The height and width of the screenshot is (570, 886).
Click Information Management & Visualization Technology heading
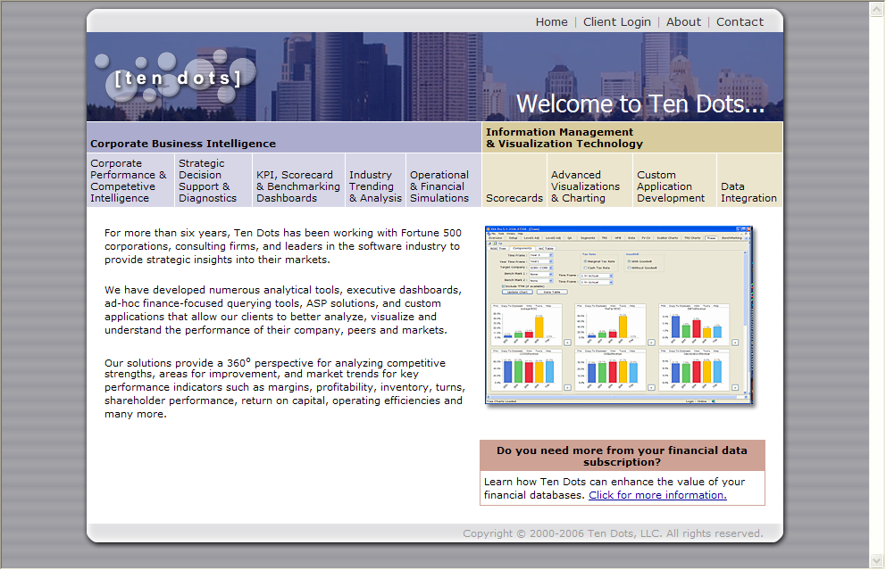[x=564, y=137]
